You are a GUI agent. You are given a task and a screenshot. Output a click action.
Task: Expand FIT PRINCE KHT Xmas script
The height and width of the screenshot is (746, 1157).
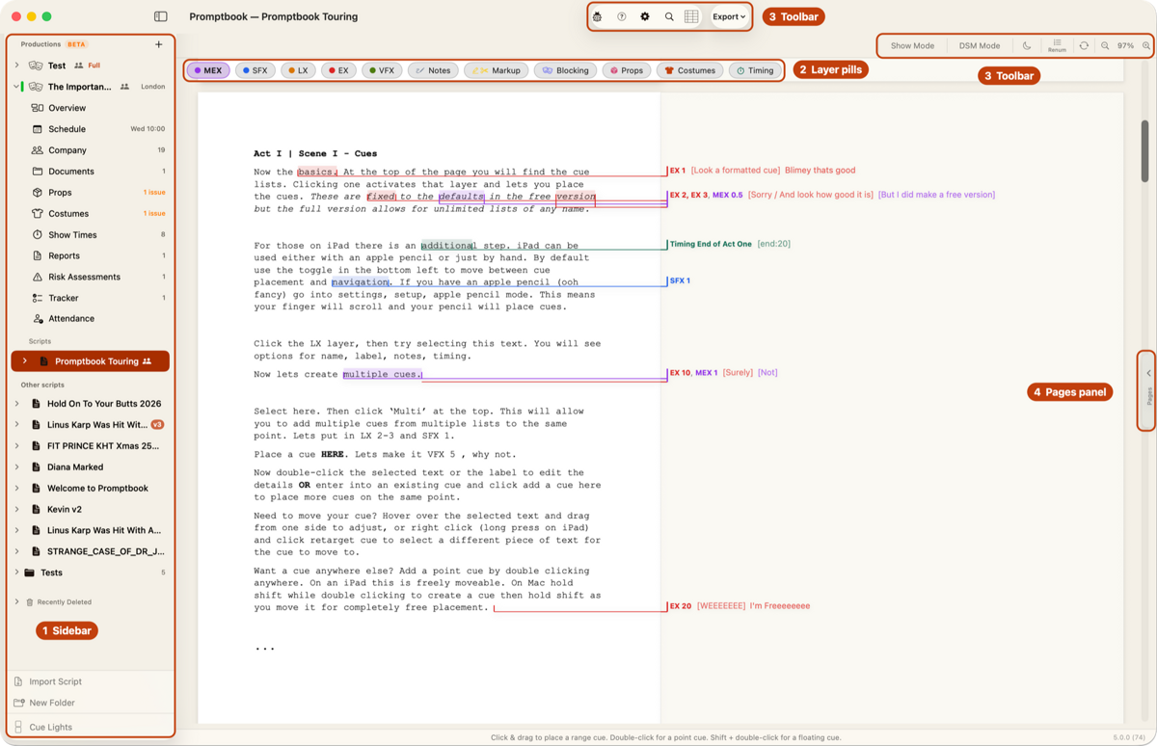[17, 446]
